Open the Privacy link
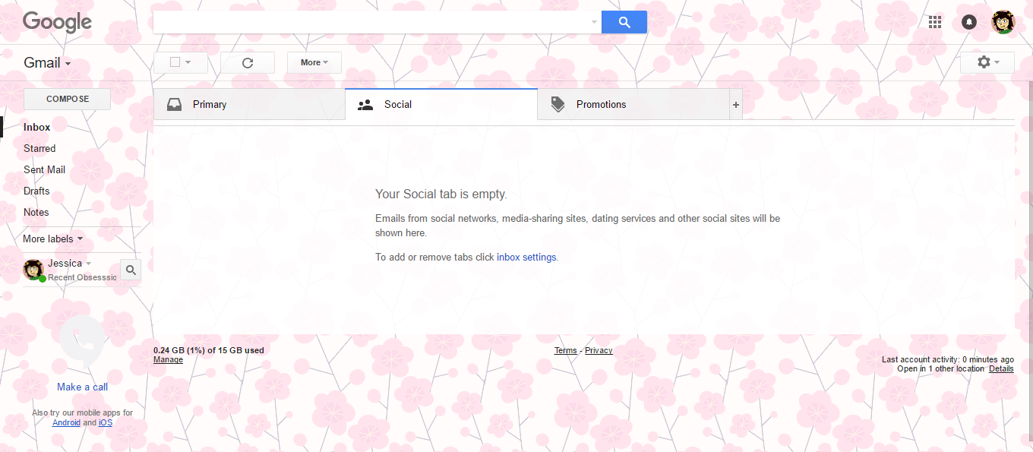The width and height of the screenshot is (1033, 452). coord(599,351)
